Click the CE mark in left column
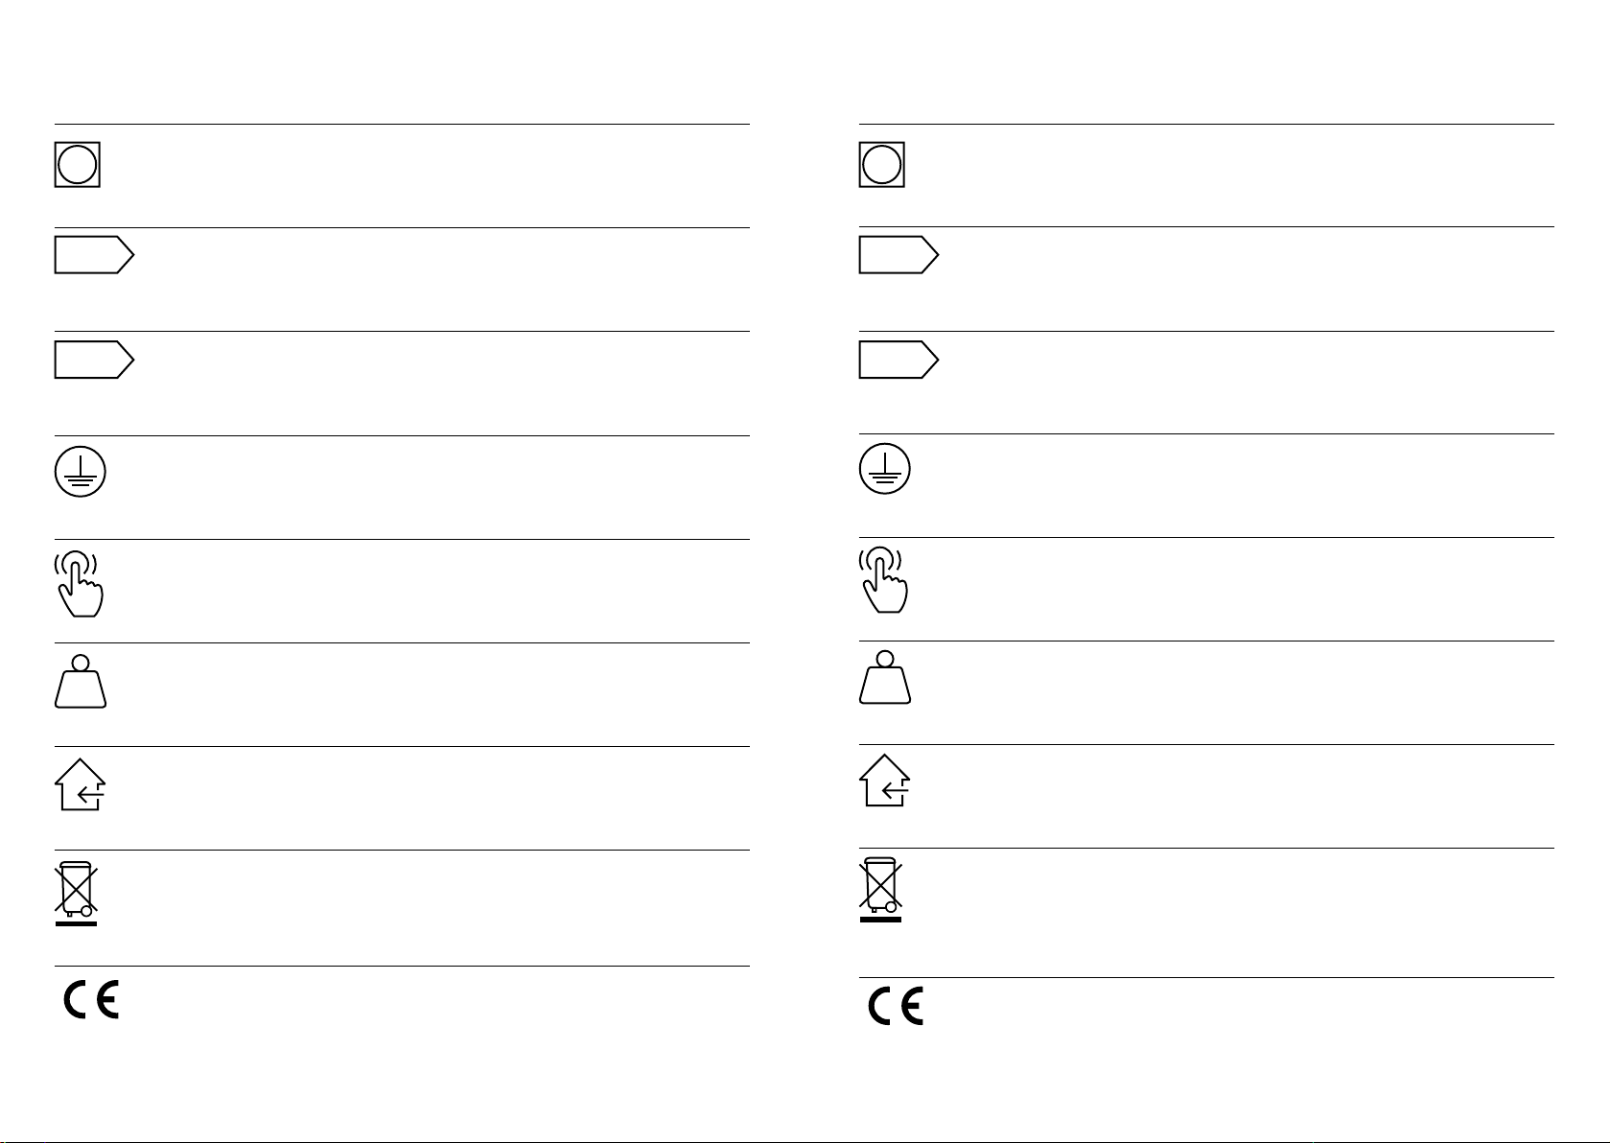This screenshot has width=1610, height=1143. 91,1001
